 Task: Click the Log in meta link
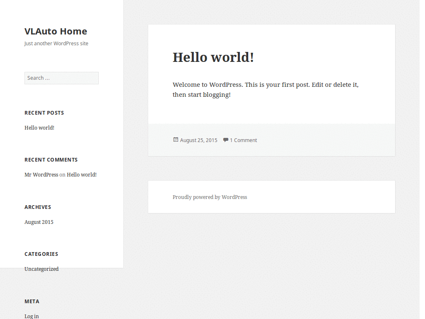click(x=32, y=316)
